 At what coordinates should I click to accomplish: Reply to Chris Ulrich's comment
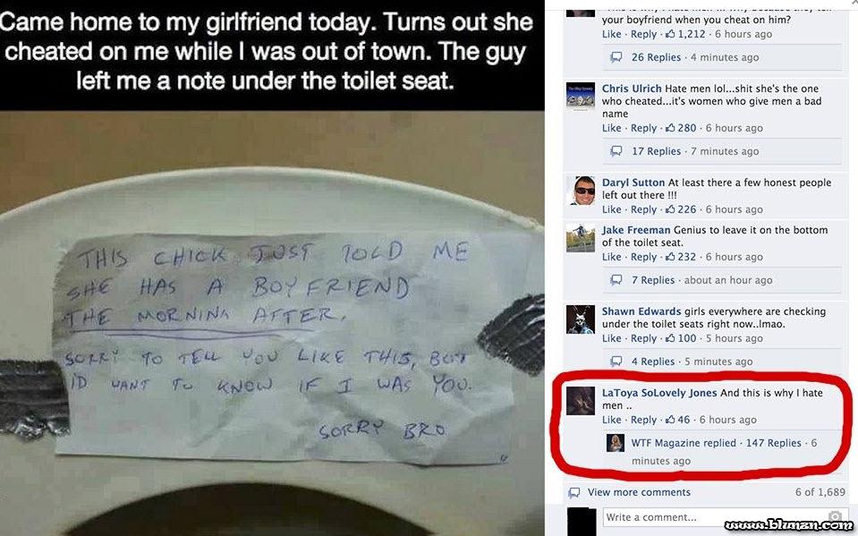coord(643,128)
